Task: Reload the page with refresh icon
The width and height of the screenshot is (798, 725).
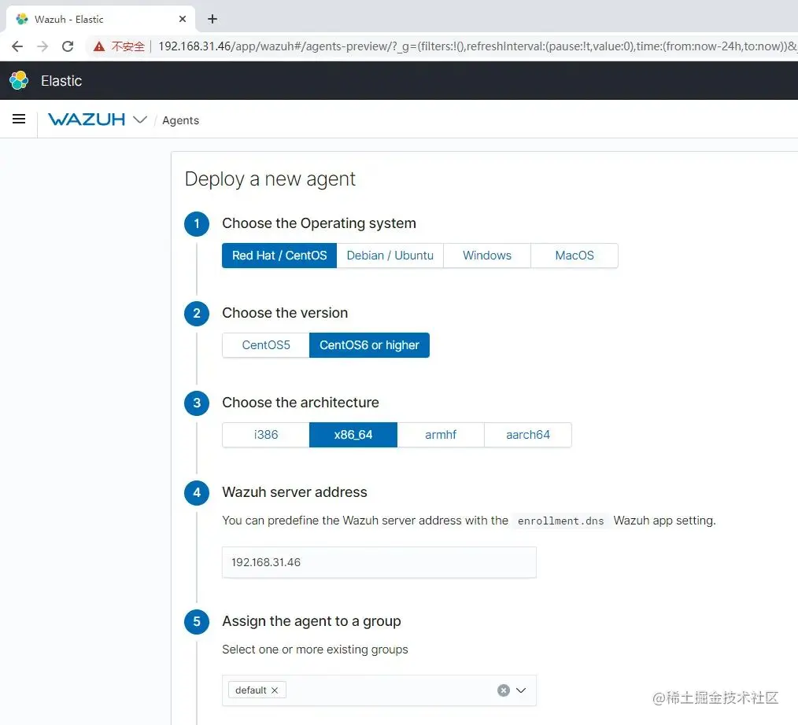Action: point(68,46)
